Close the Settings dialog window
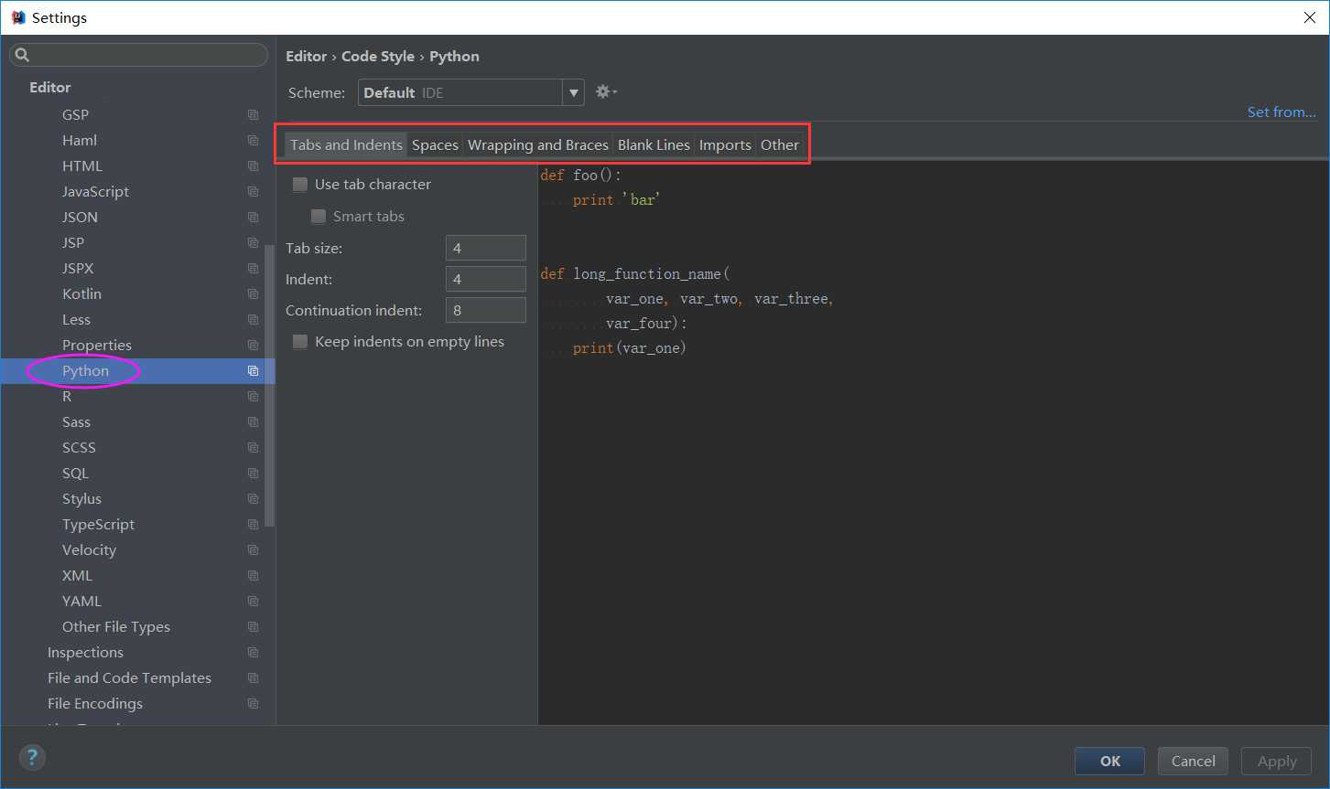1330x789 pixels. click(1310, 17)
